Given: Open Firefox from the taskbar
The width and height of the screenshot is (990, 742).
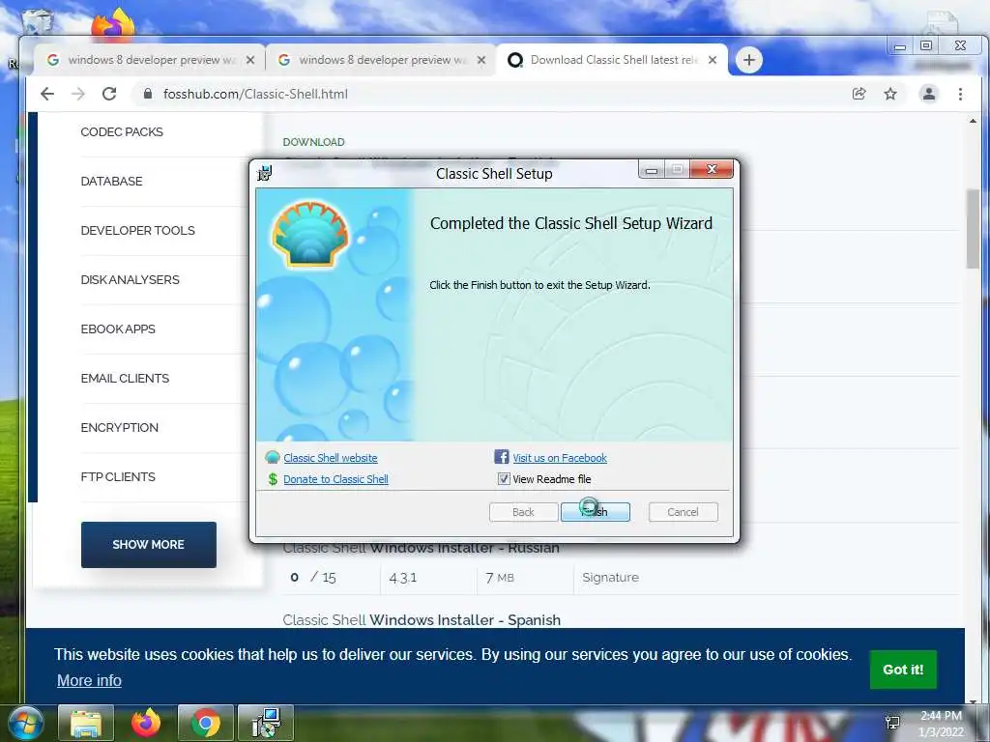Looking at the screenshot, I should (146, 723).
